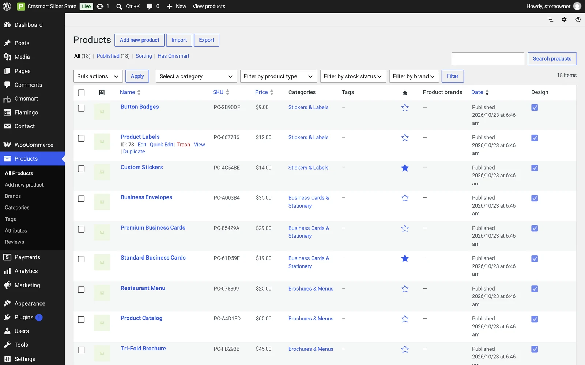Toggle featured star for Custom Stickers
This screenshot has width=585, height=365.
click(x=405, y=168)
